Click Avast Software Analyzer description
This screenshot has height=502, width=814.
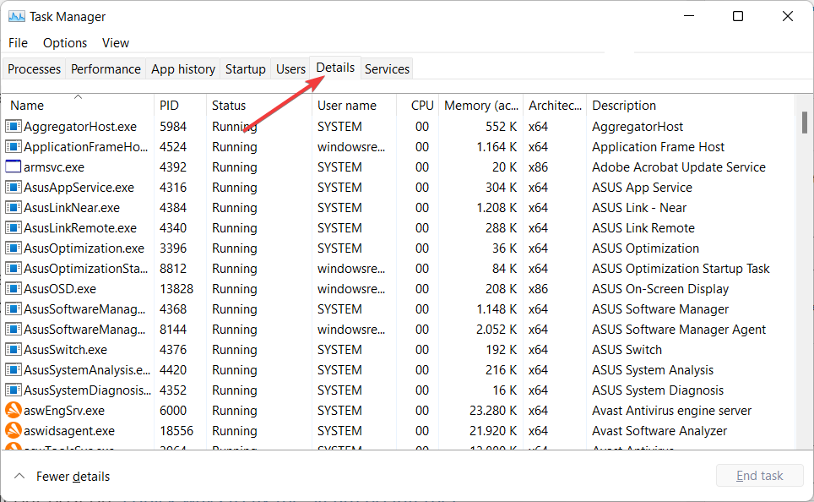[x=659, y=430]
